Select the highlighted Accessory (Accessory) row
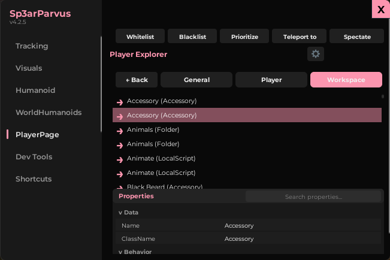 click(247, 115)
